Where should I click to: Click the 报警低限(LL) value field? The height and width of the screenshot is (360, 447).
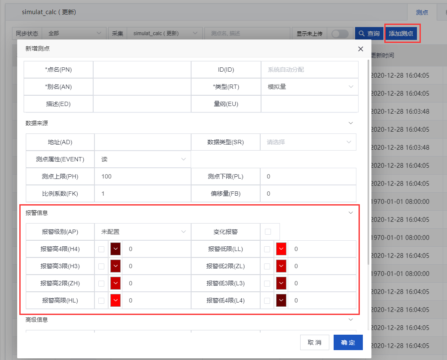(x=322, y=249)
